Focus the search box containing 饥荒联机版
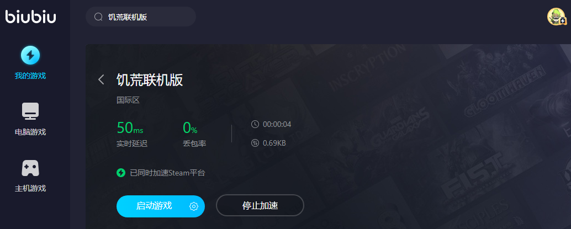The width and height of the screenshot is (571, 229). [141, 17]
